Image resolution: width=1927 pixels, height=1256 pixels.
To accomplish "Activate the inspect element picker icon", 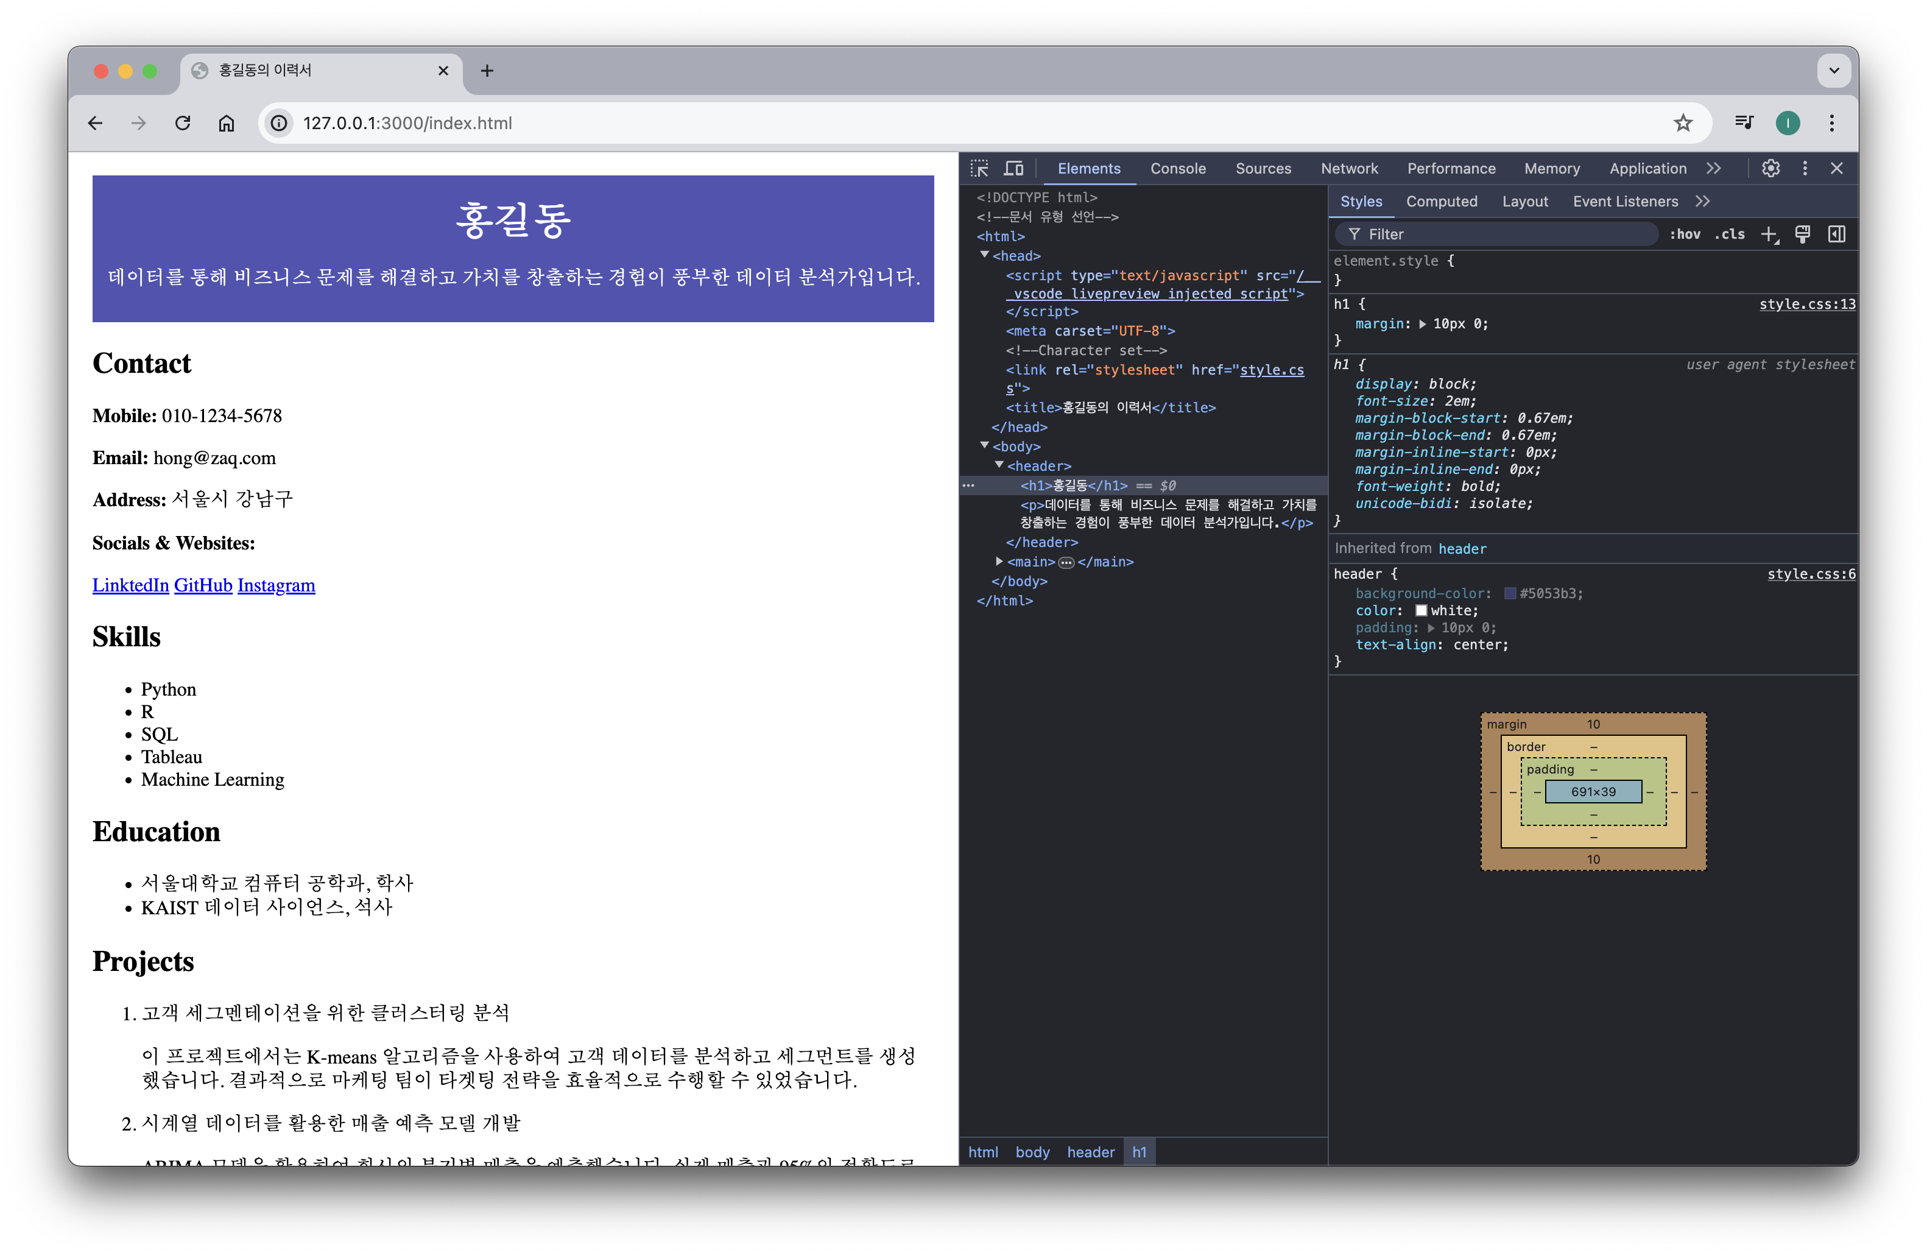I will [980, 169].
